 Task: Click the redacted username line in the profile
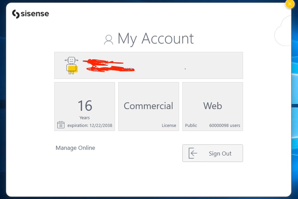104,62
